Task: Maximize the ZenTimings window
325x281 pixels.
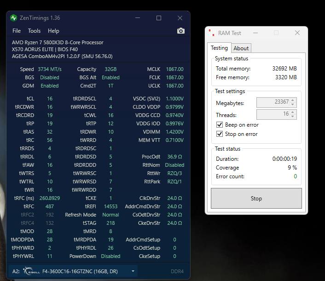Action: (159, 18)
